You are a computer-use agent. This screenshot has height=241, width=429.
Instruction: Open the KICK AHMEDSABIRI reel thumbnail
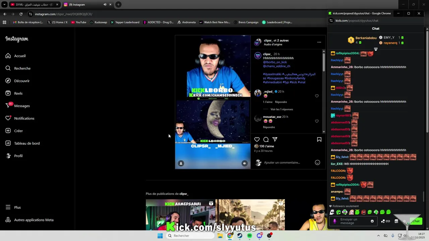[180, 215]
